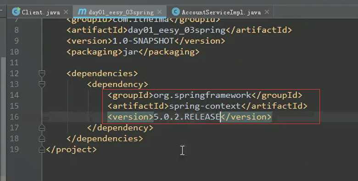Click the closing dependencies tag
This screenshot has height=181, width=358.
[x=105, y=139]
